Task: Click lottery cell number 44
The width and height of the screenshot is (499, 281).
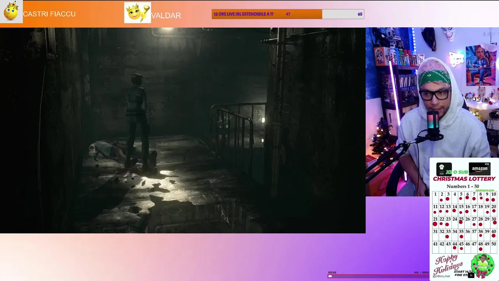Action: (455, 246)
